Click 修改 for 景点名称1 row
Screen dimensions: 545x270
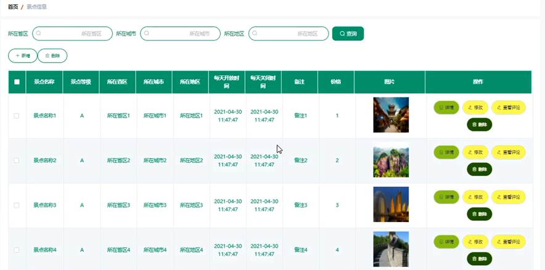(x=475, y=108)
